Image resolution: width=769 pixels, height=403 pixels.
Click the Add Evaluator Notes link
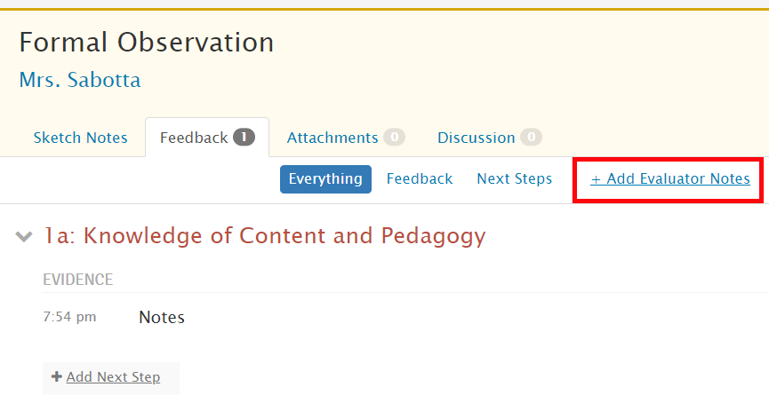[670, 178]
